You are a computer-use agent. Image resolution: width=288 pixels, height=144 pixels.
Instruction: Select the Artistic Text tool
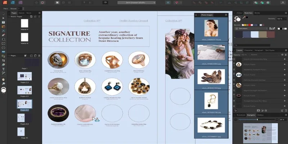coord(3,31)
